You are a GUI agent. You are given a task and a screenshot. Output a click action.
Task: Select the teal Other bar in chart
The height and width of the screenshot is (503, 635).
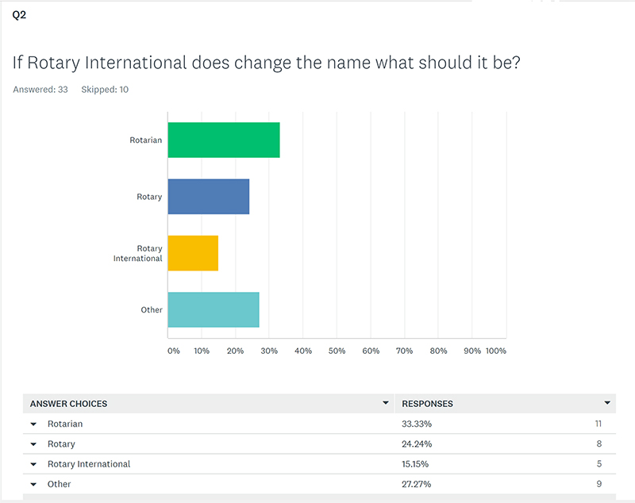pyautogui.click(x=213, y=309)
